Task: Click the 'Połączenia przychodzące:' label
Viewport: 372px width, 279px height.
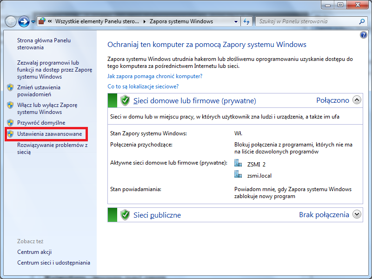Action: point(141,145)
